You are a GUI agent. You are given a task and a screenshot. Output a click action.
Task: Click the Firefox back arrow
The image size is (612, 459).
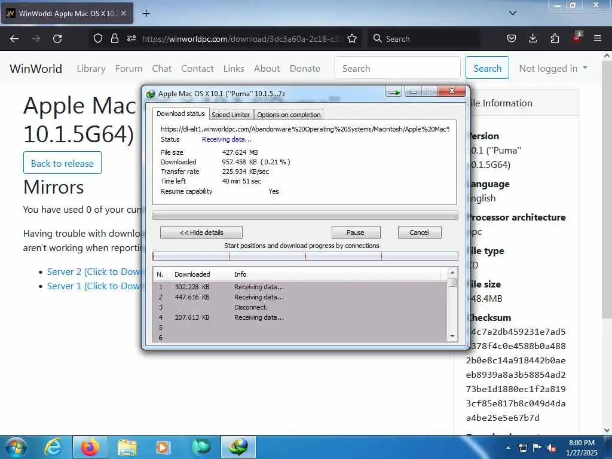[x=14, y=39]
